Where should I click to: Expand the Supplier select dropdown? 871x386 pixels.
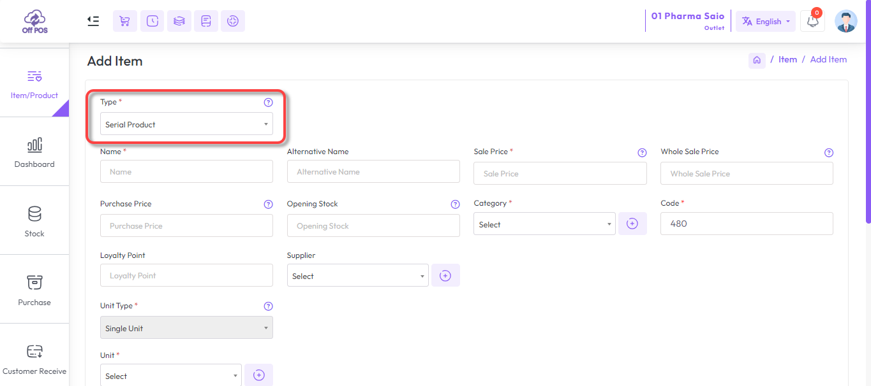pyautogui.click(x=357, y=276)
